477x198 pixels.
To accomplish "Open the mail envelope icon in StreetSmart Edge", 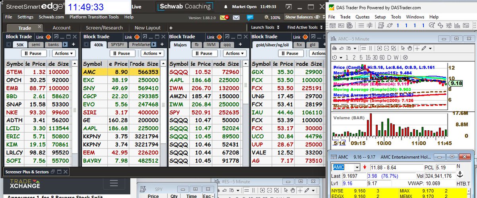I will (x=237, y=17).
